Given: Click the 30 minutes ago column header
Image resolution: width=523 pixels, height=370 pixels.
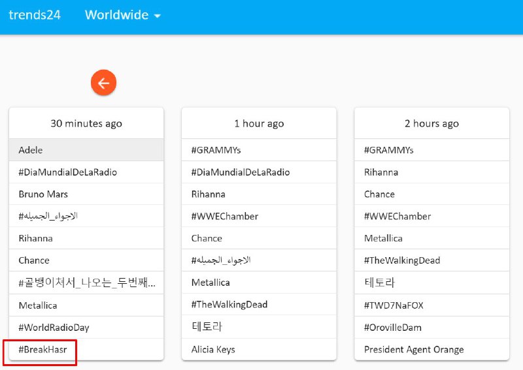Looking at the screenshot, I should point(86,123).
